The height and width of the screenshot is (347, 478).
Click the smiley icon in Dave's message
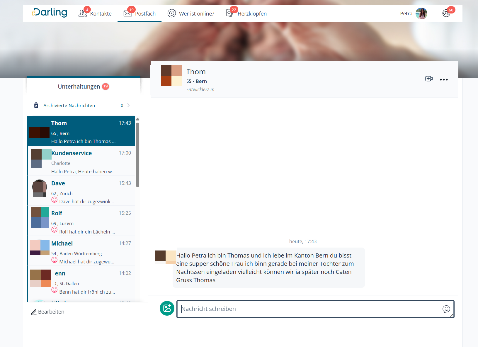point(55,200)
